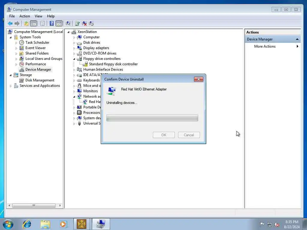Click Update driver software toolbar icon
This screenshot has width=307, height=230.
pyautogui.click(x=77, y=24)
